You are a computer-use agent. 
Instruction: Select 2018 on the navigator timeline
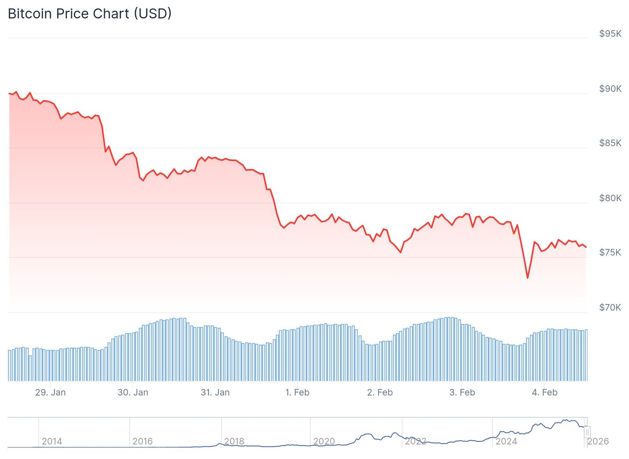pyautogui.click(x=234, y=441)
